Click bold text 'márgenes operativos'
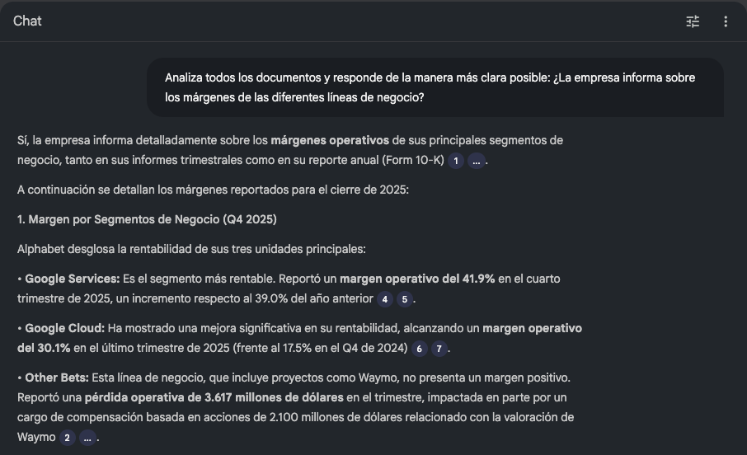The width and height of the screenshot is (747, 455). tap(331, 140)
